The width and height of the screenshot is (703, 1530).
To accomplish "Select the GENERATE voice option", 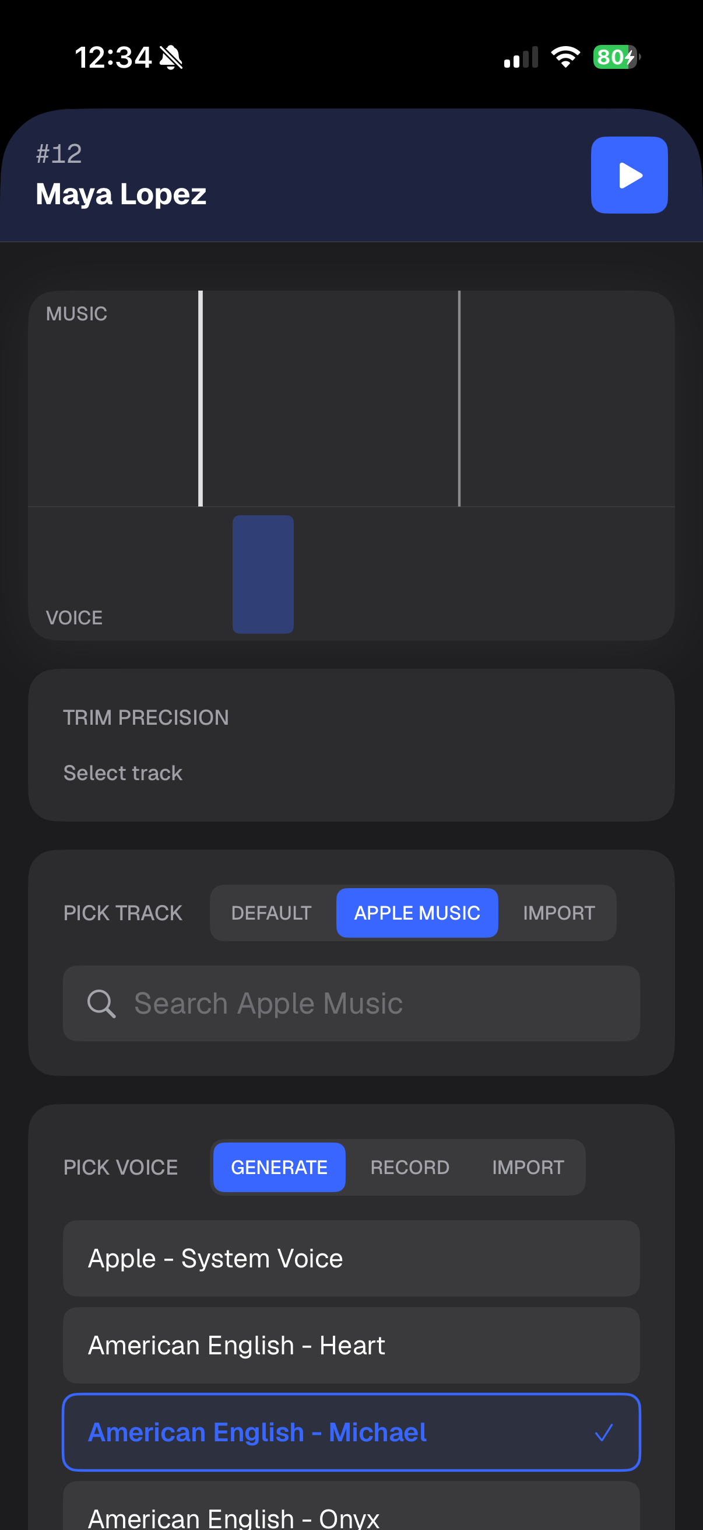I will pyautogui.click(x=279, y=1166).
